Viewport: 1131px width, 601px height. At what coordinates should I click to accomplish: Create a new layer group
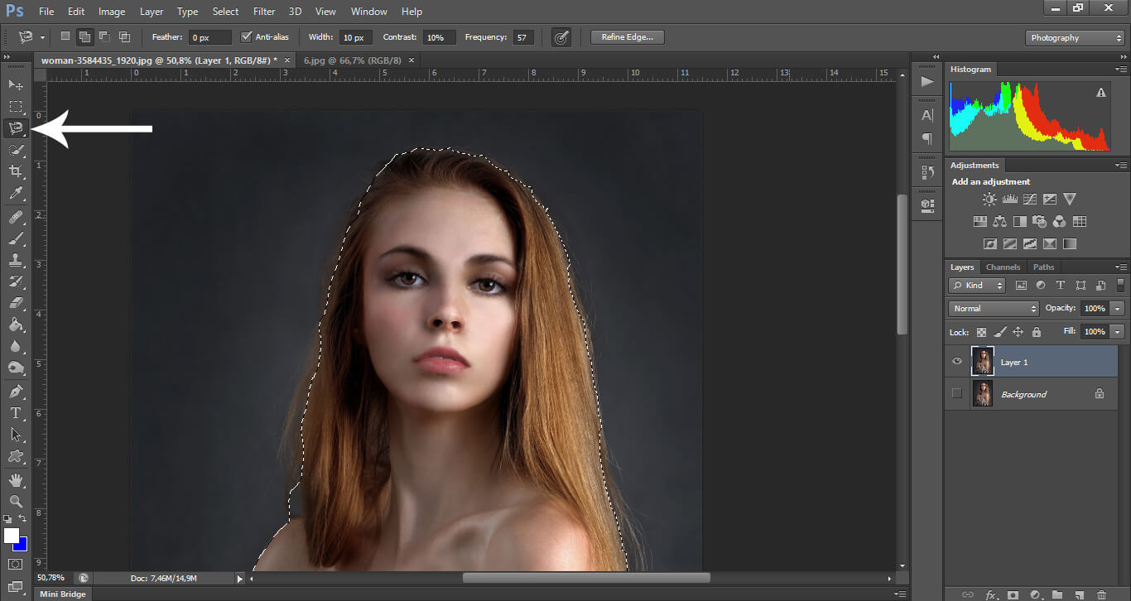coord(1057,594)
